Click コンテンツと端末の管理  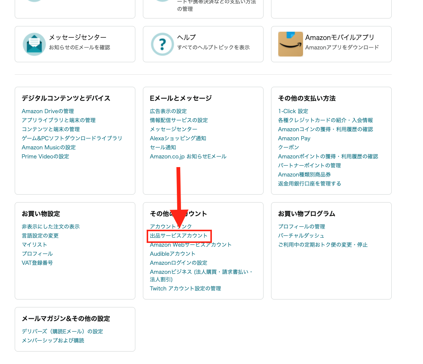[x=51, y=129]
